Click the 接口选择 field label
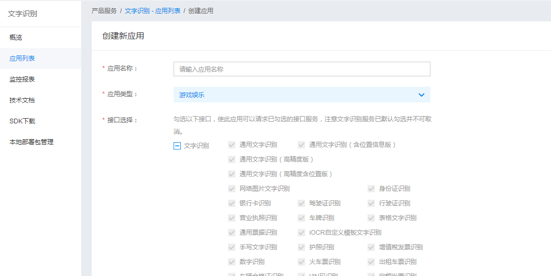Screen dimensions: 551x276 [122, 120]
